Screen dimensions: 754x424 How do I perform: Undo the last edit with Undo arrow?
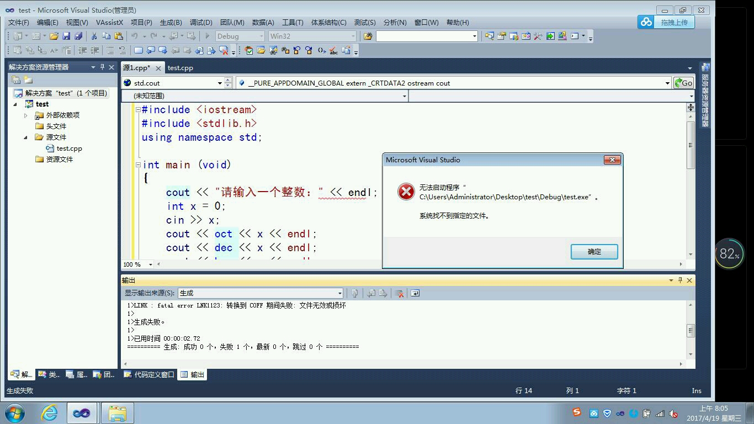click(134, 36)
